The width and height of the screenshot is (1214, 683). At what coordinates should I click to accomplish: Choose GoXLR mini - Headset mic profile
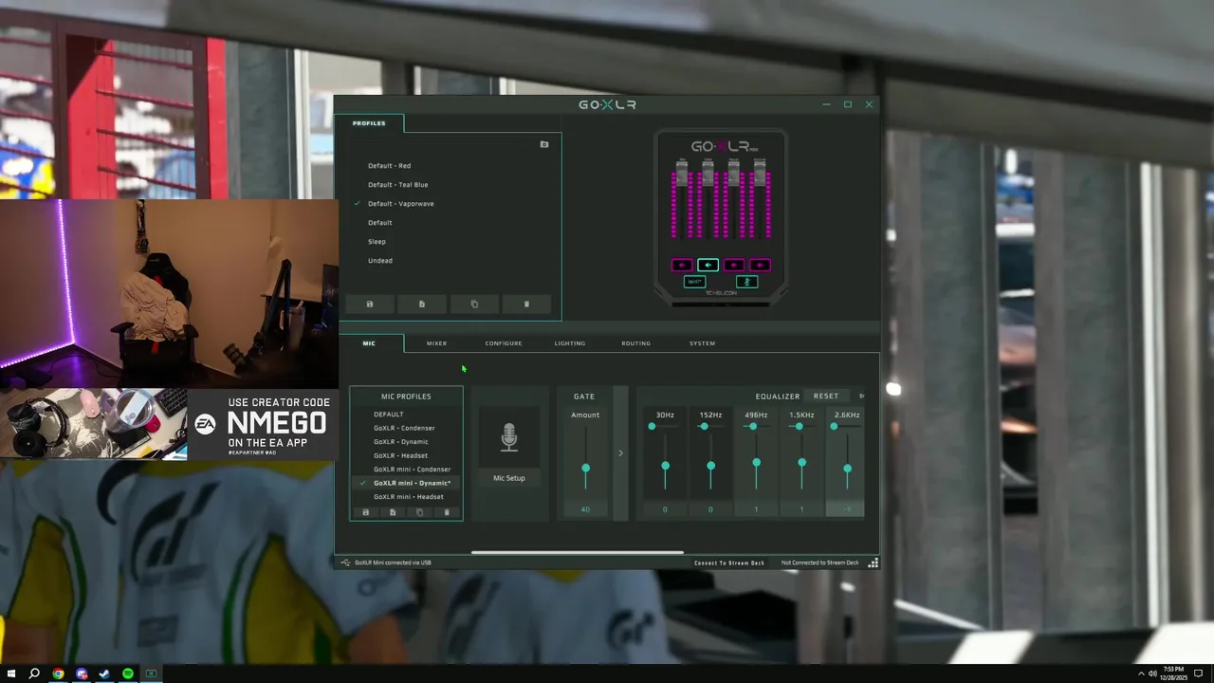point(409,497)
